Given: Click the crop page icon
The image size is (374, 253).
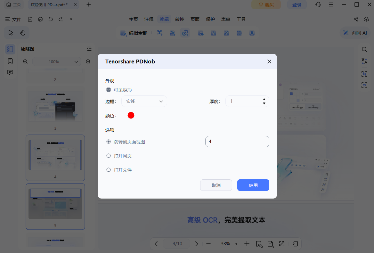Looking at the screenshot, I should (x=201, y=33).
